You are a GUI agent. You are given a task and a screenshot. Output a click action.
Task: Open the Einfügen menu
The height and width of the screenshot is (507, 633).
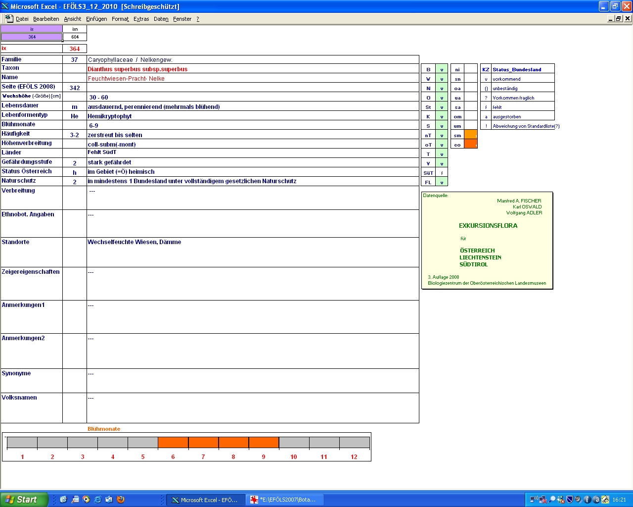coord(96,19)
